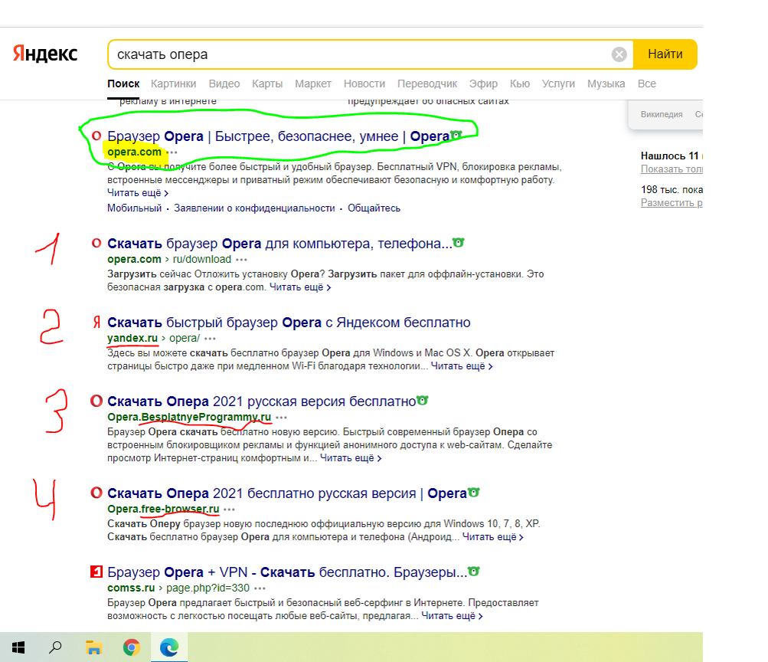
Task: Click the 'Разместить р...' link in sidebar
Action: (672, 203)
